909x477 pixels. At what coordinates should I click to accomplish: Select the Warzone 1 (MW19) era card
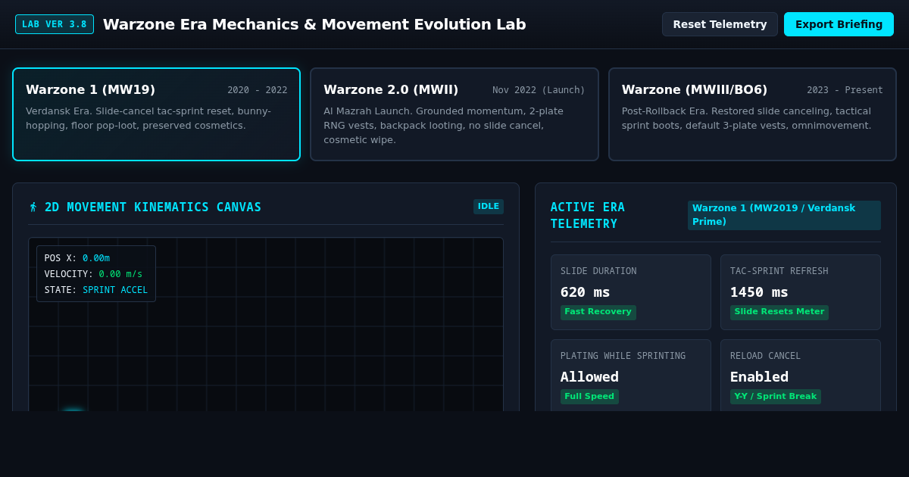[x=156, y=114]
